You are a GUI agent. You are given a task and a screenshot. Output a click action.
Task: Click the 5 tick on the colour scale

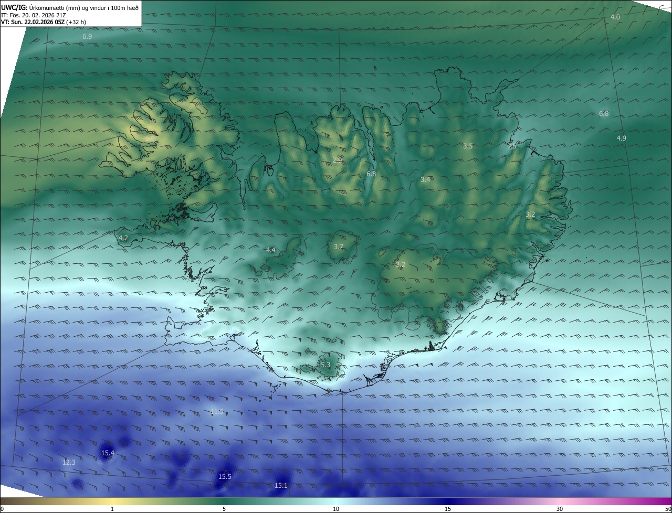(x=224, y=509)
